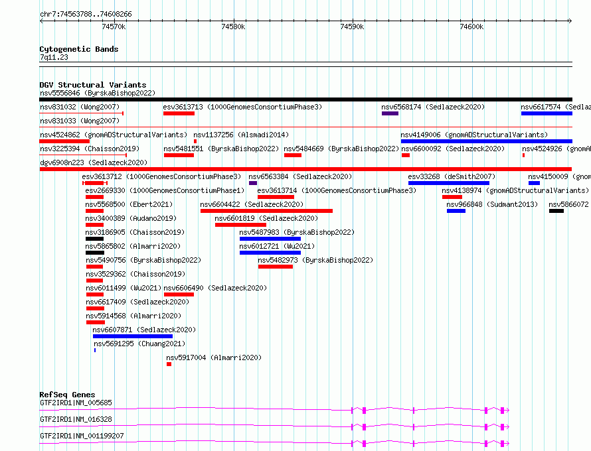
Task: Click the red bar under nsv6604422
Action: pyautogui.click(x=266, y=211)
